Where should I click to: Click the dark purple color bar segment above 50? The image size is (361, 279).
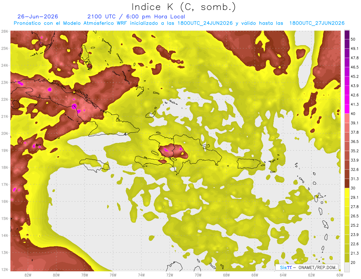(x=347, y=35)
